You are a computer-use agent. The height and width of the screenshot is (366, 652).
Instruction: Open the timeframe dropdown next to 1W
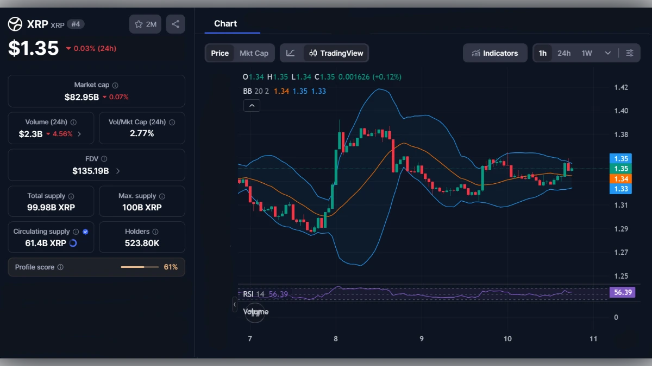609,53
